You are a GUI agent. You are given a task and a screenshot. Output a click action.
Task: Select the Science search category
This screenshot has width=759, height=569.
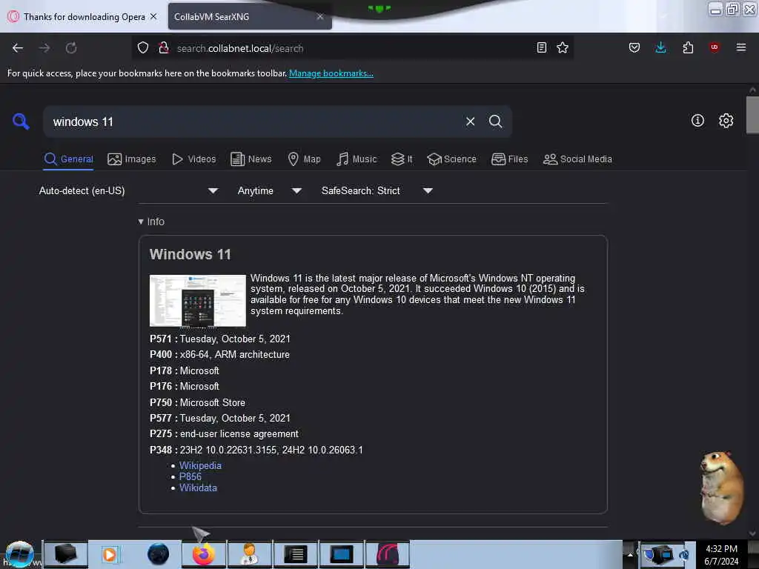coord(451,159)
